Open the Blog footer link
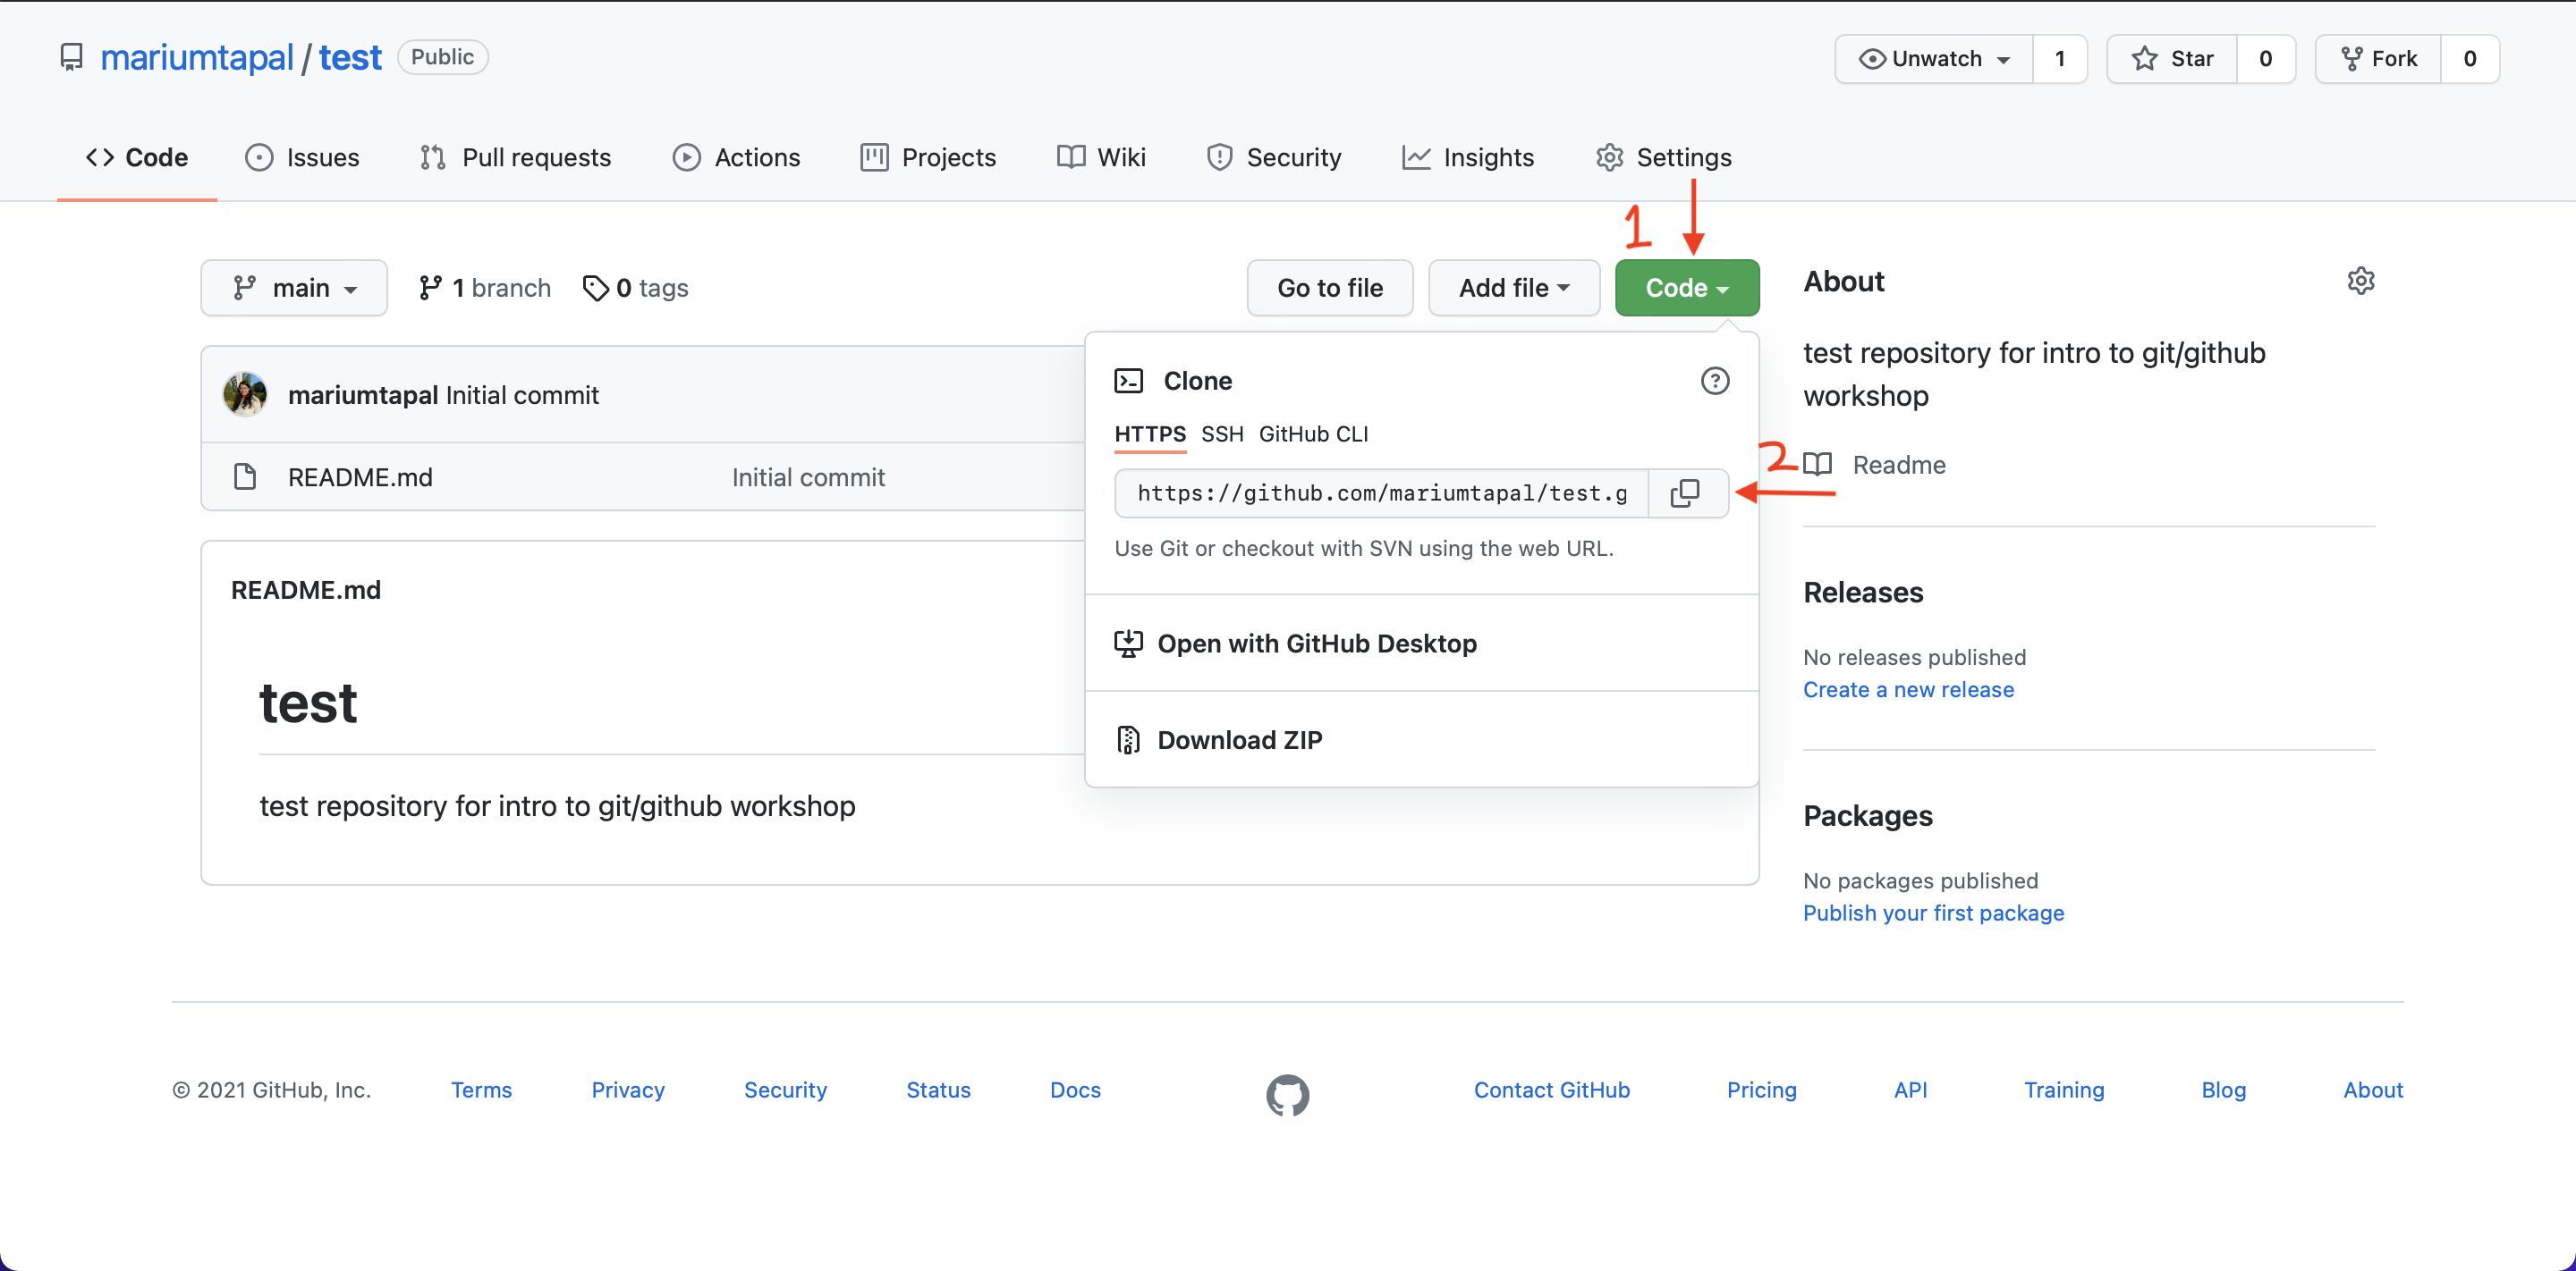The image size is (2576, 1271). tap(2224, 1090)
